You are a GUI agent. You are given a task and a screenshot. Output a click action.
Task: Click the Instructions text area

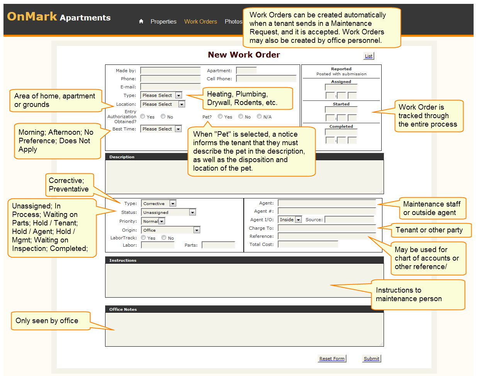[x=245, y=280]
